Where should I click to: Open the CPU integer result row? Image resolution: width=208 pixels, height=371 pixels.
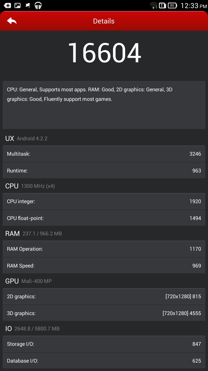tap(104, 201)
